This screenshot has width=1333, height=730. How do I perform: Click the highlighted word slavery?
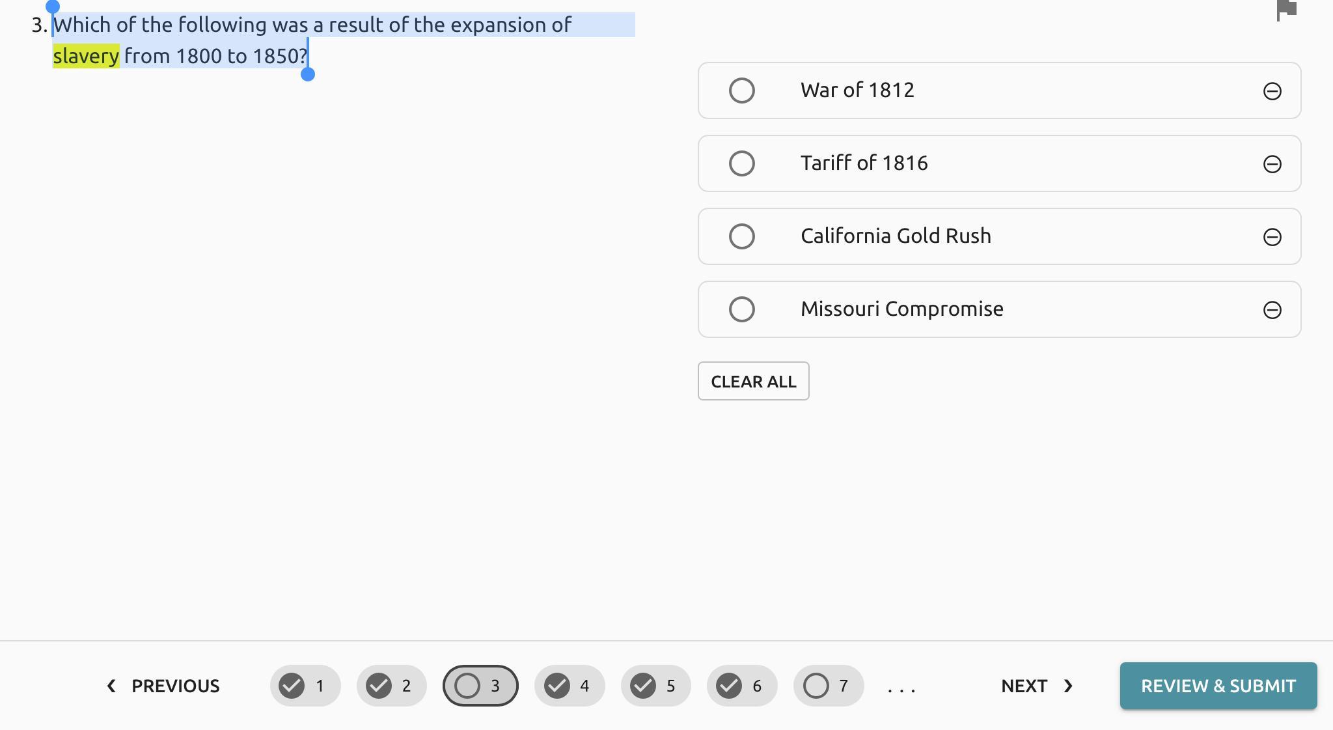[x=86, y=57]
